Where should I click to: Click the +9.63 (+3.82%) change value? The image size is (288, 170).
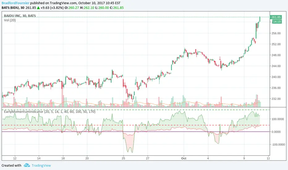[52, 8]
